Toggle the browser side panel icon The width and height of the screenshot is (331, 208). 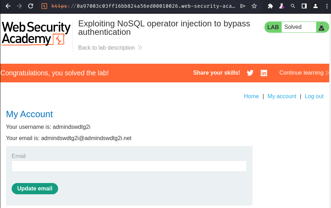pos(304,6)
